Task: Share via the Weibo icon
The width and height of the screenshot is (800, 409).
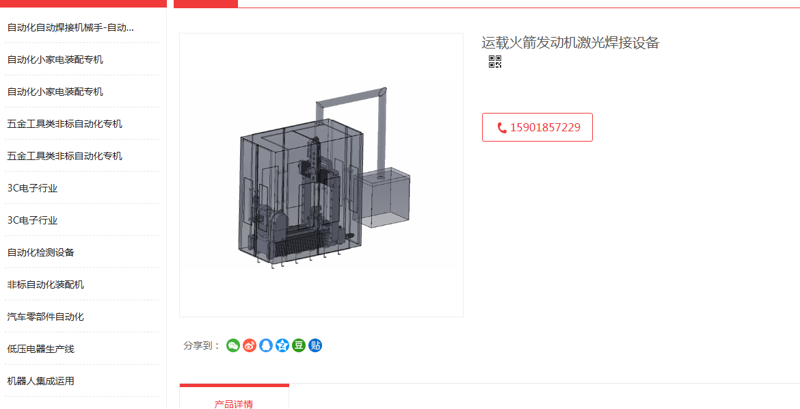Action: point(250,345)
